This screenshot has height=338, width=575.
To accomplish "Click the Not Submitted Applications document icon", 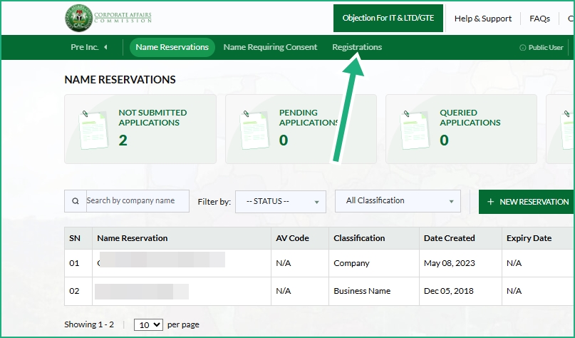I will (93, 130).
